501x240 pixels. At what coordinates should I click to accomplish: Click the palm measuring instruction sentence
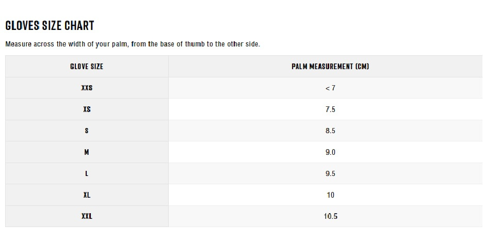pyautogui.click(x=133, y=44)
